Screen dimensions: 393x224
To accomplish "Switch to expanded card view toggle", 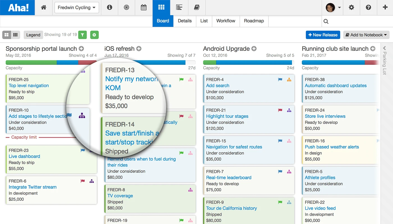I will (6, 35).
